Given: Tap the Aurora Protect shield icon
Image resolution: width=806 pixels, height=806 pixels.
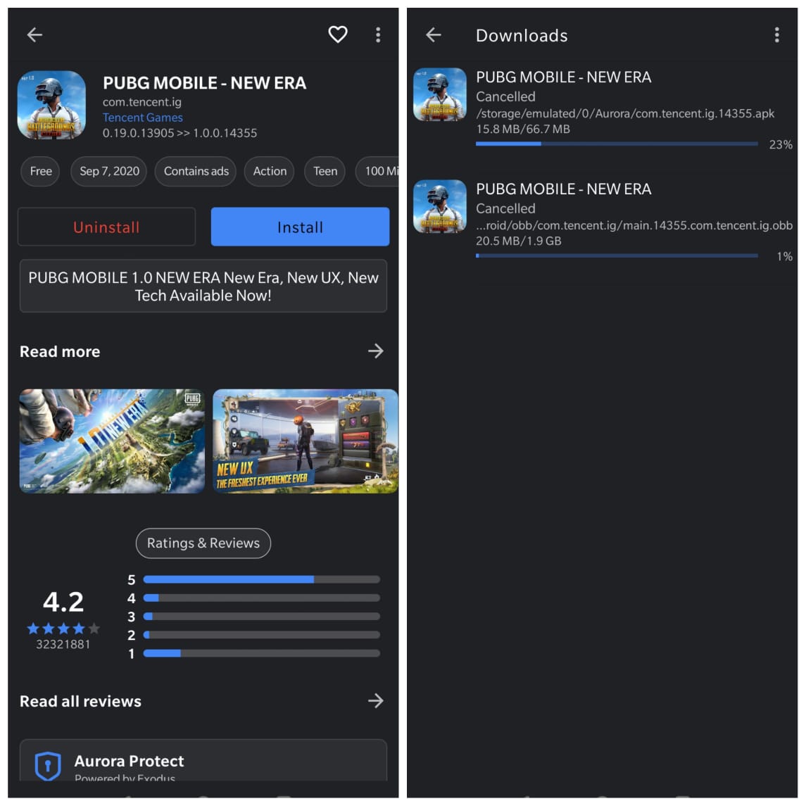Looking at the screenshot, I should coord(48,766).
